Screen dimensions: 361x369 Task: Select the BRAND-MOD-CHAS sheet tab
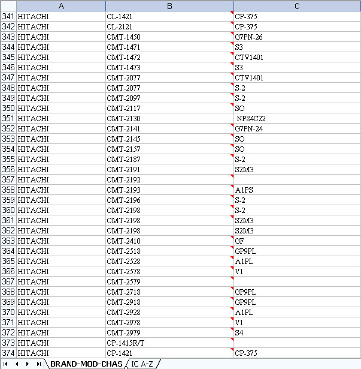86,364
